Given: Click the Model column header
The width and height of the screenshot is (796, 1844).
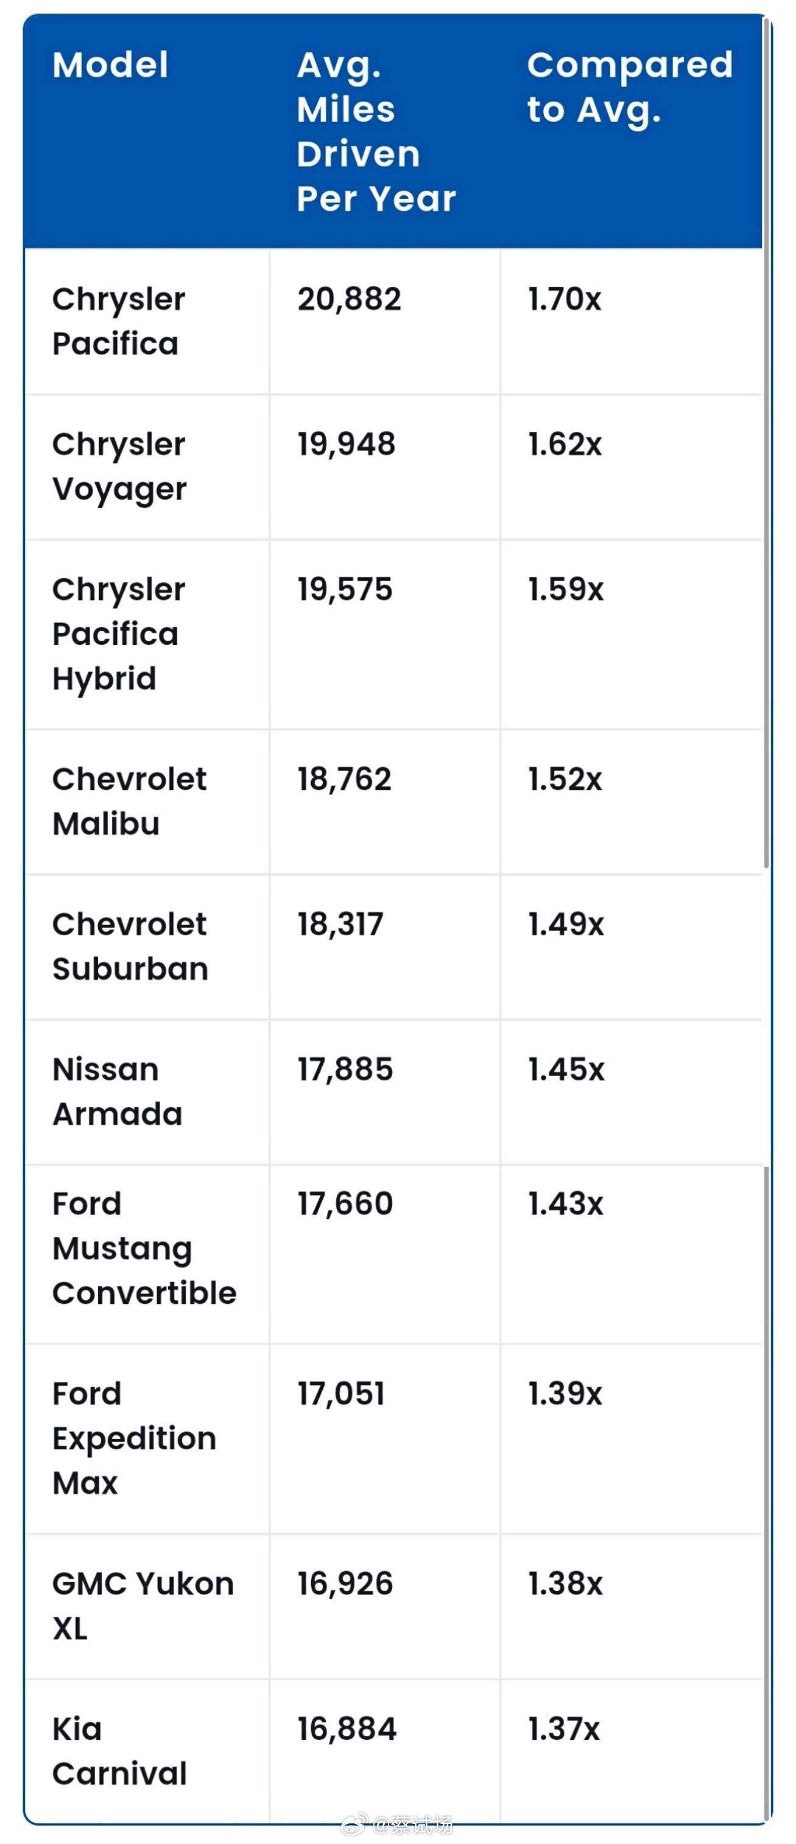Looking at the screenshot, I should click(110, 65).
